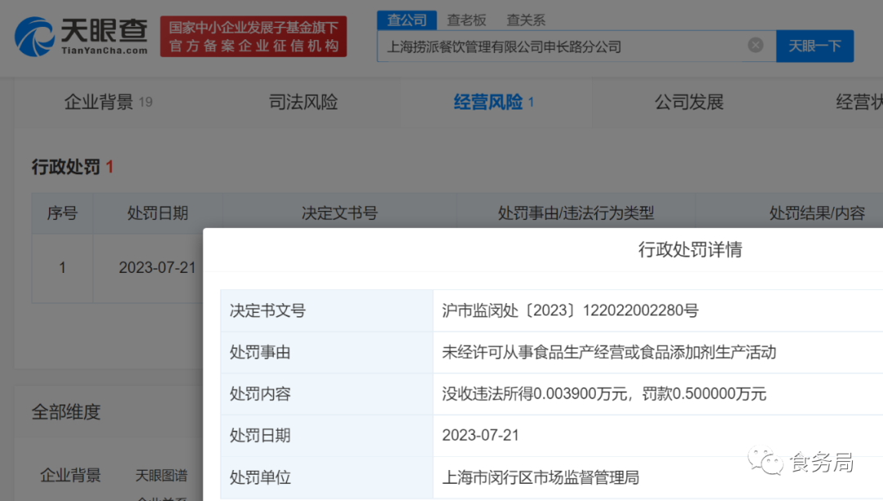The height and width of the screenshot is (501, 883).
Task: Click the 处罚结果/内容 column header
Action: pos(817,213)
